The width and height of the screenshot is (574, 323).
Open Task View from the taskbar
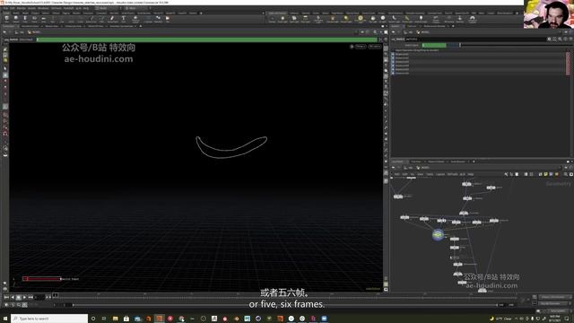pos(104,319)
